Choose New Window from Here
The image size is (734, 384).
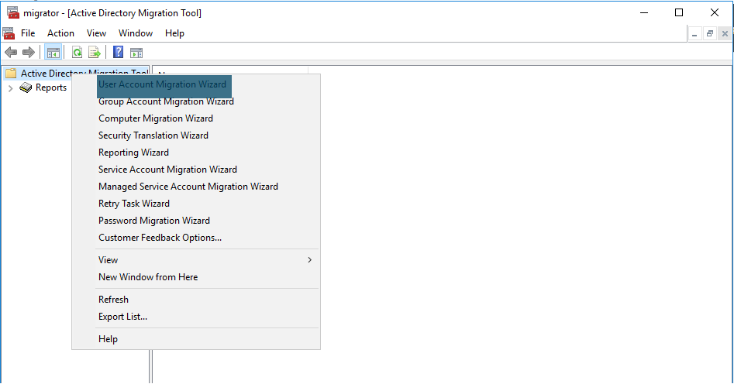click(x=148, y=277)
